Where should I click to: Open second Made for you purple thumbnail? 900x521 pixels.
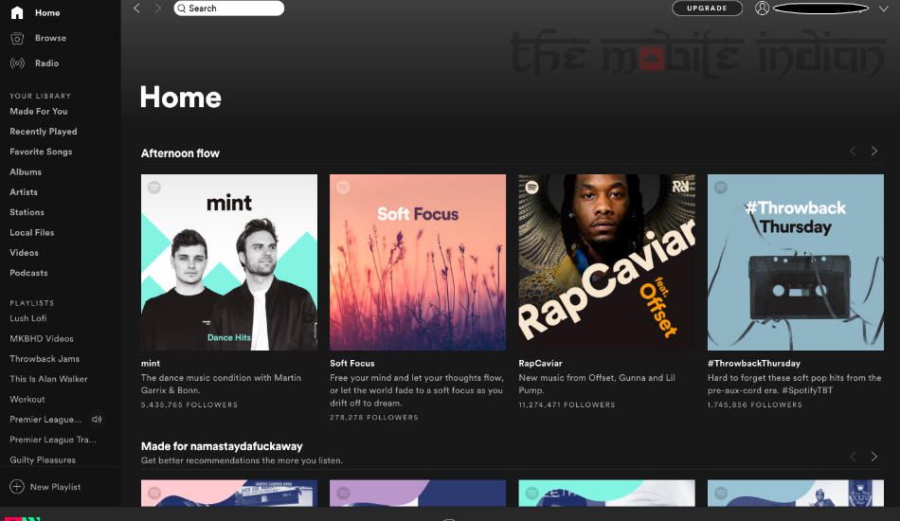coord(418,494)
